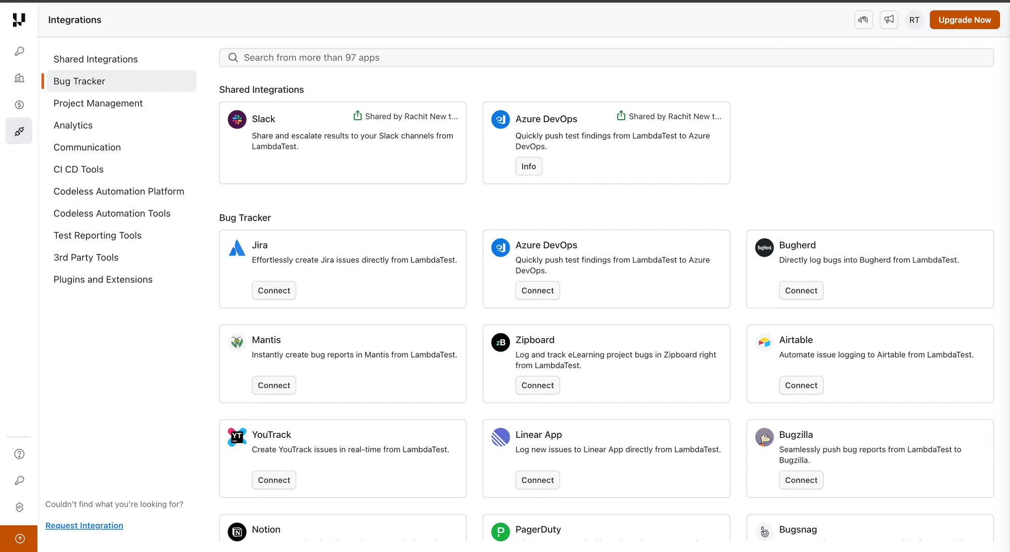Viewport: 1010px width, 552px height.
Task: Select 3rd Party Tools category
Action: click(121, 258)
